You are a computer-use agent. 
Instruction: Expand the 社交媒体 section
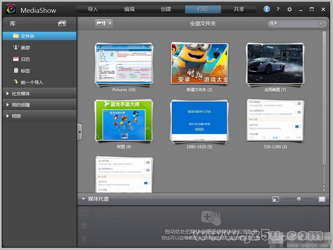point(40,94)
